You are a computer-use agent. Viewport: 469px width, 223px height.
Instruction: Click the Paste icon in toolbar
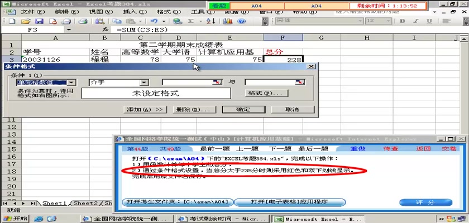point(131,21)
